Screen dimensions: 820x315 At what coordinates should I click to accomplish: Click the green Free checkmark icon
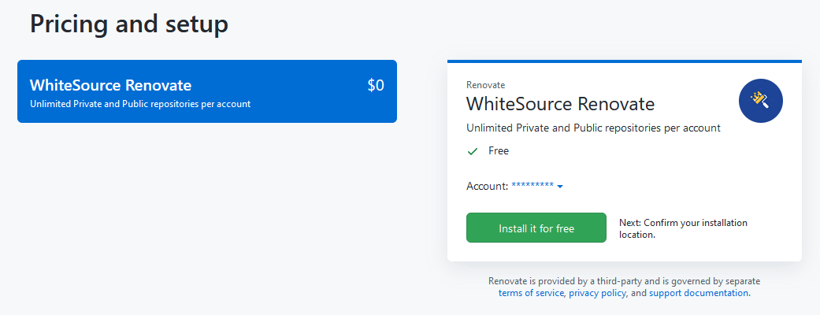pos(473,151)
